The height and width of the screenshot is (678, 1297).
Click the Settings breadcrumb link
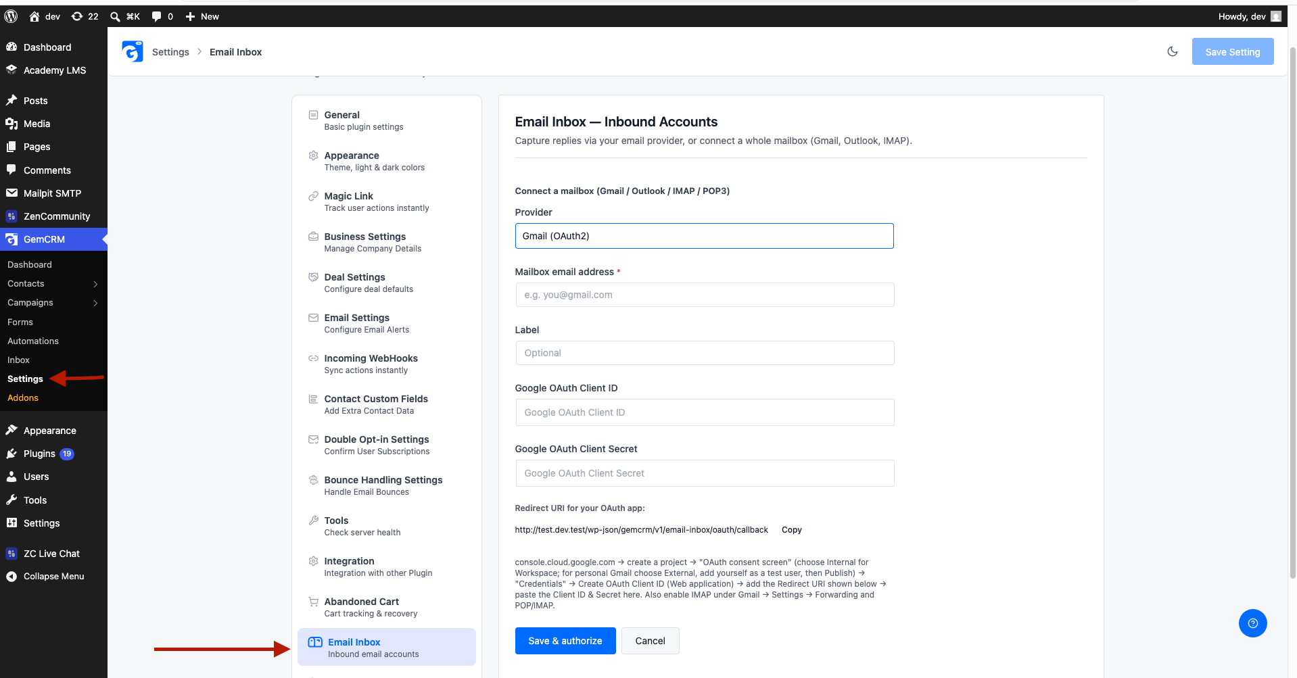[170, 52]
